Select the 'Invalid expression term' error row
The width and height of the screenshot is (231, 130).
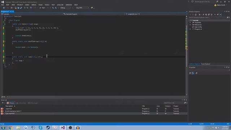tap(94, 111)
